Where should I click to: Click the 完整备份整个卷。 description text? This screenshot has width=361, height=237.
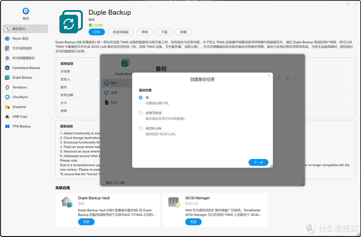point(158,103)
